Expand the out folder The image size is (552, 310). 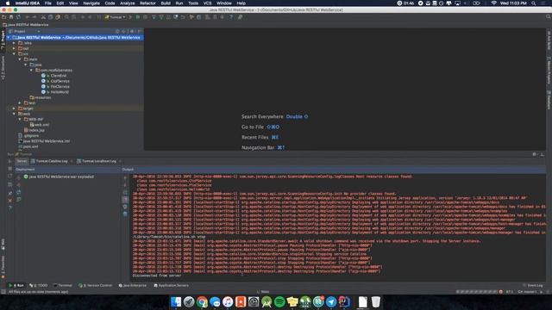(14, 48)
